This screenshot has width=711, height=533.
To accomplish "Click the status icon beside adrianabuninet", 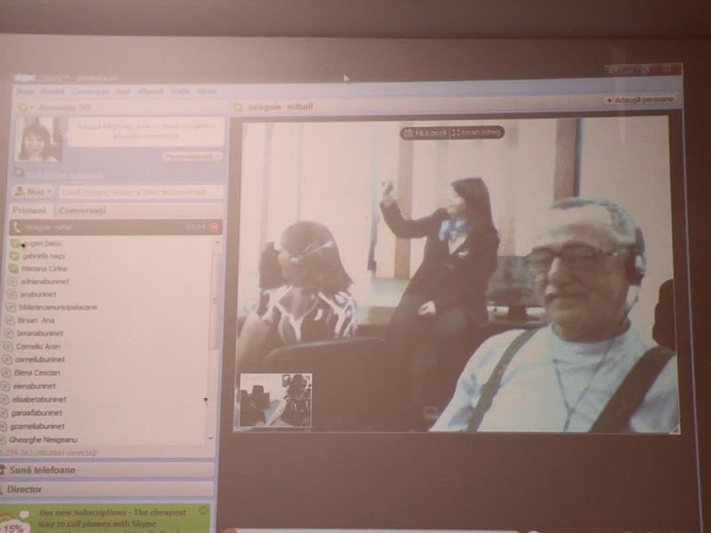I will [x=12, y=282].
